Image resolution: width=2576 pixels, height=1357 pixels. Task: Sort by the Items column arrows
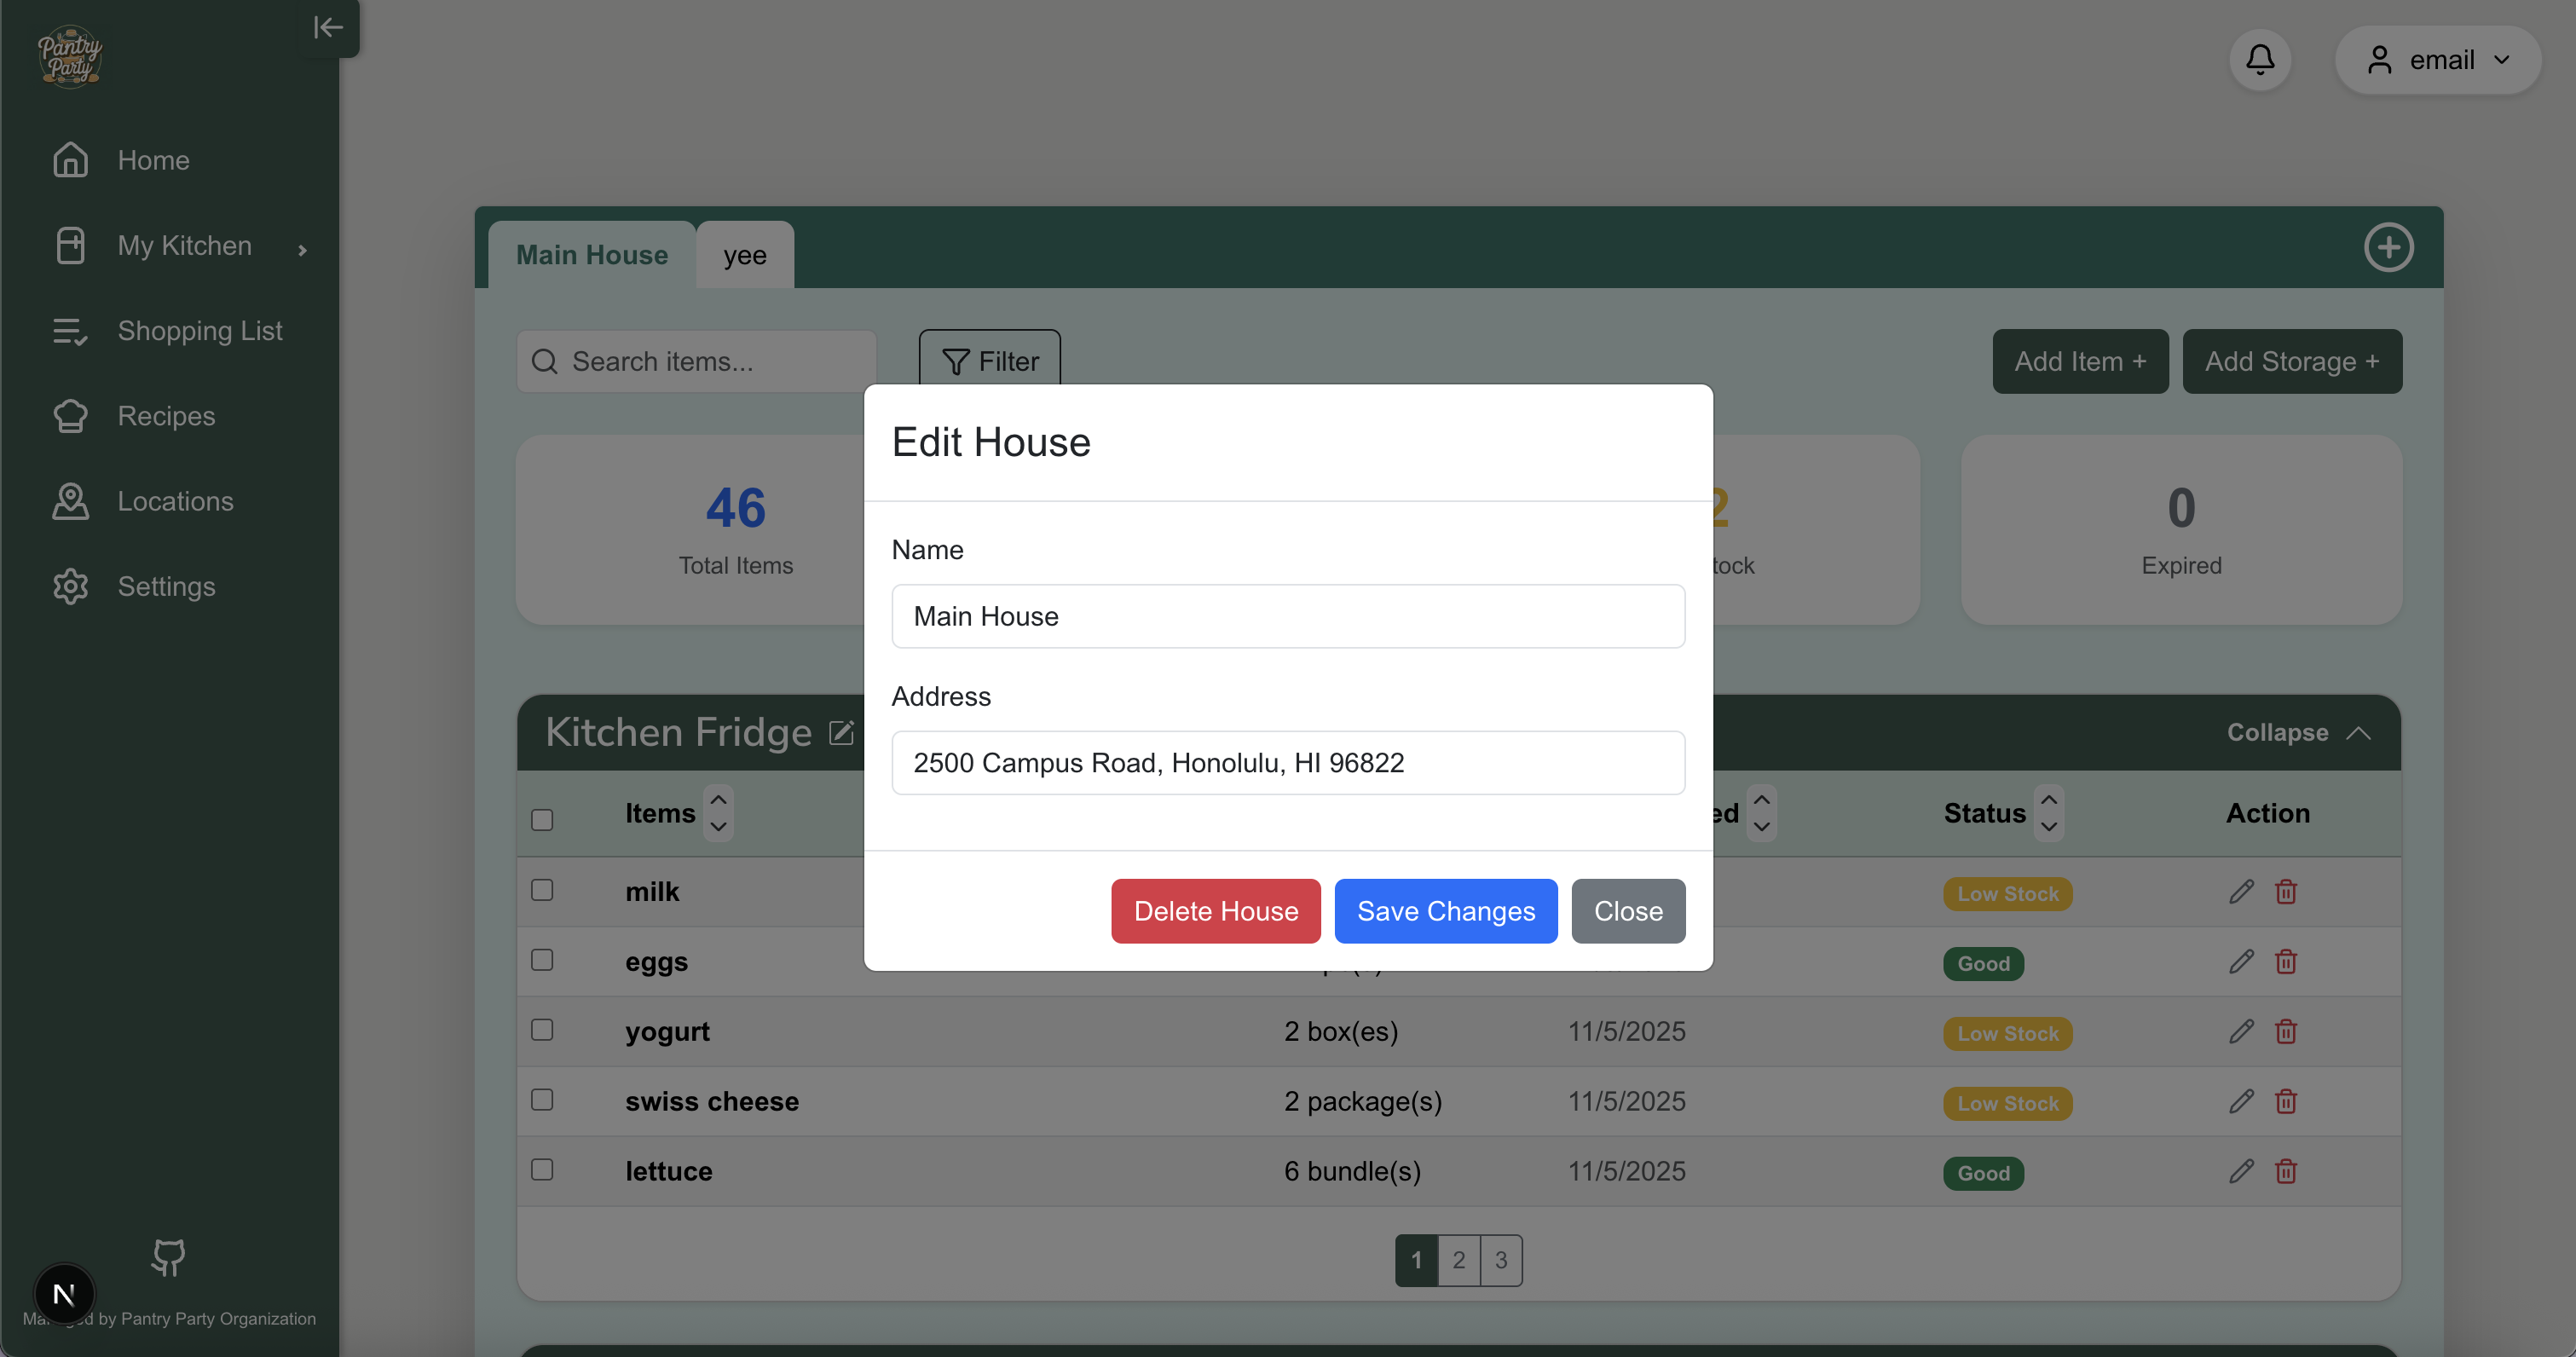[x=718, y=813]
